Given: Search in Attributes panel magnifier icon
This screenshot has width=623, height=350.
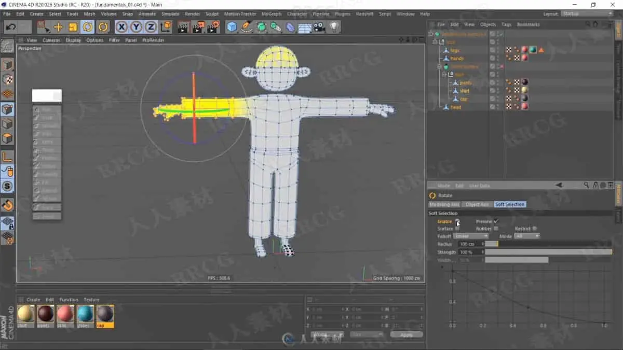Looking at the screenshot, I should coord(586,185).
